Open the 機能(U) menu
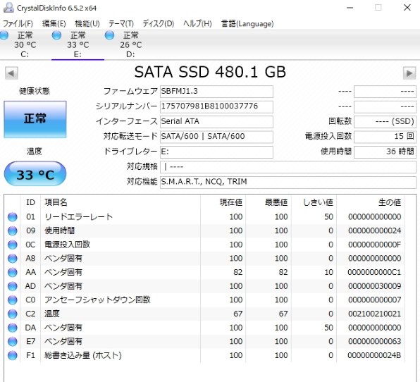This screenshot has width=420, height=382. [x=87, y=23]
